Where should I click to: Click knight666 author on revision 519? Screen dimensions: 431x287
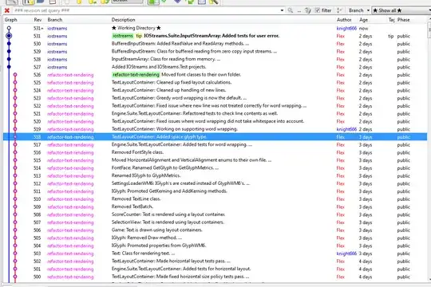coord(346,129)
